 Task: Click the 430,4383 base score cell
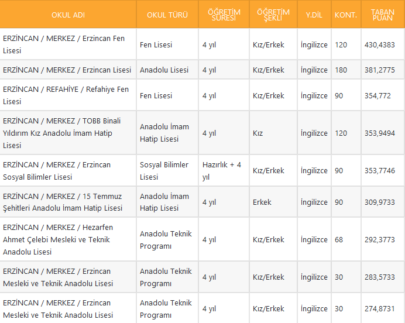pos(379,44)
